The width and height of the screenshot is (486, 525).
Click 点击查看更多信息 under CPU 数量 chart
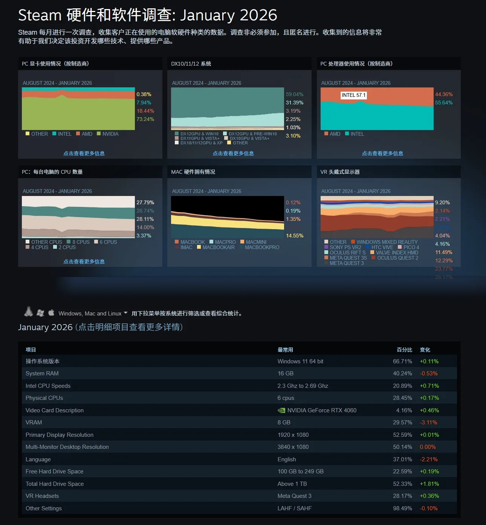pos(84,261)
